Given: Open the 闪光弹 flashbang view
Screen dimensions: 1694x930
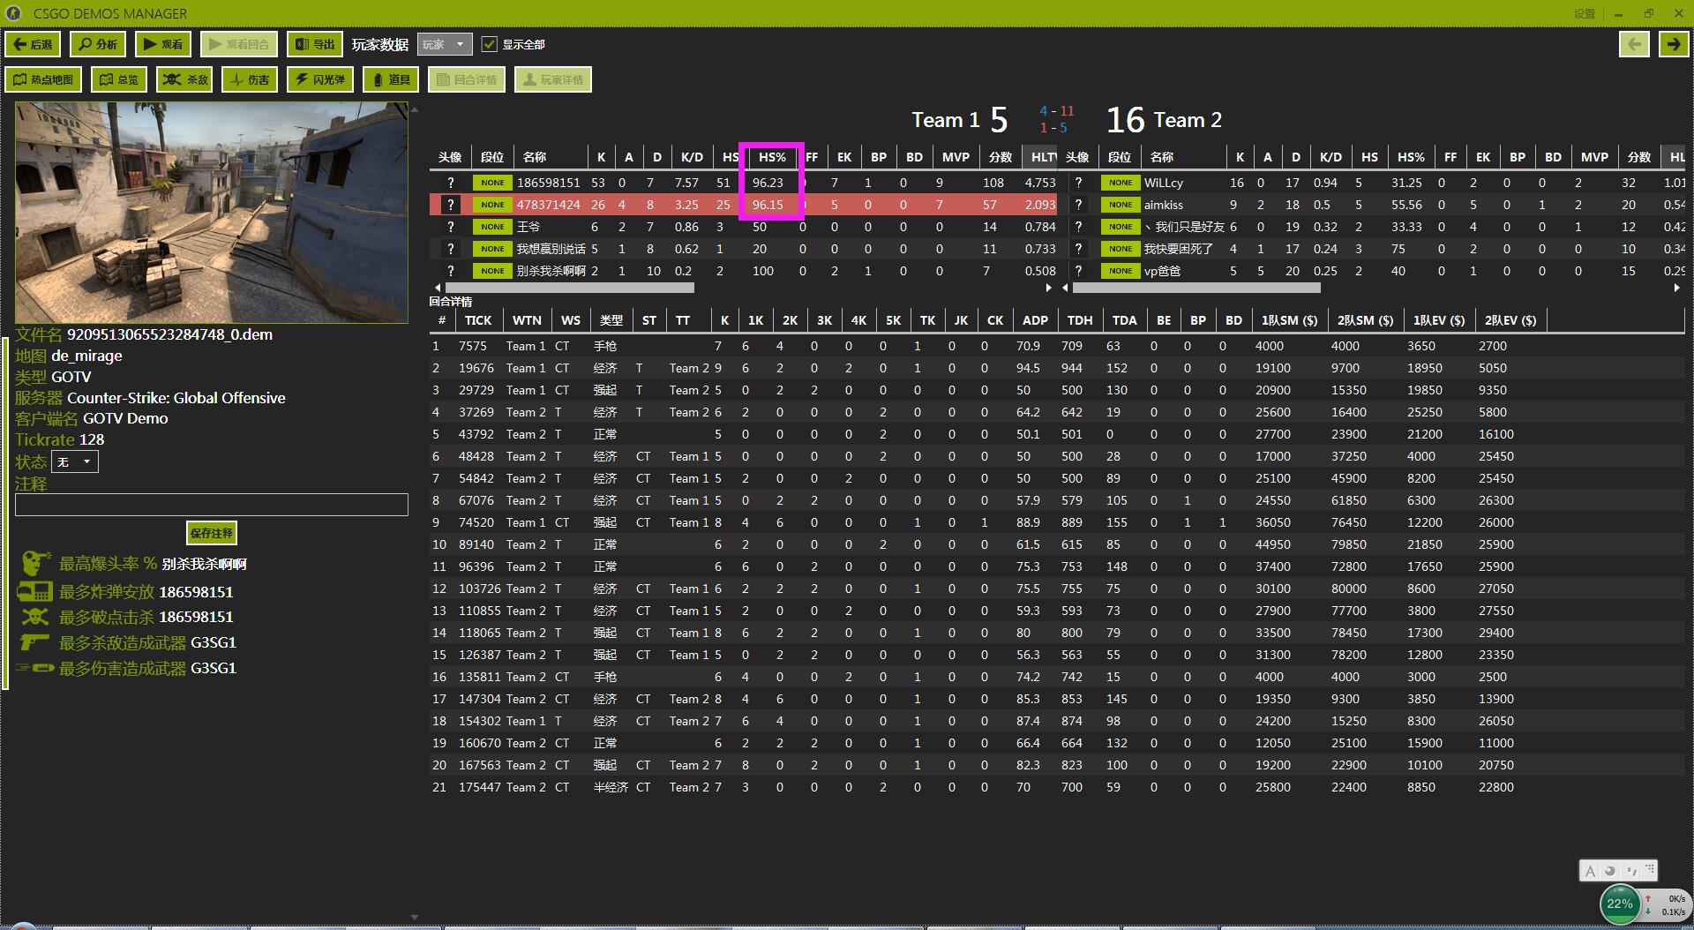Looking at the screenshot, I should tap(320, 79).
